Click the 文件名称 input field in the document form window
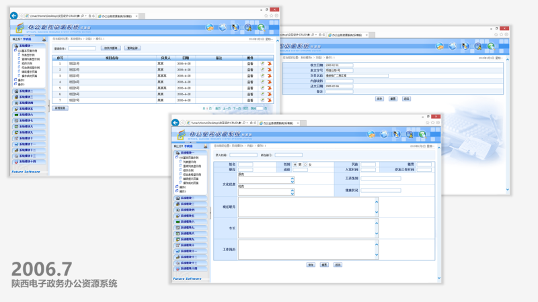Image resolution: width=538 pixels, height=302 pixels. [357, 76]
